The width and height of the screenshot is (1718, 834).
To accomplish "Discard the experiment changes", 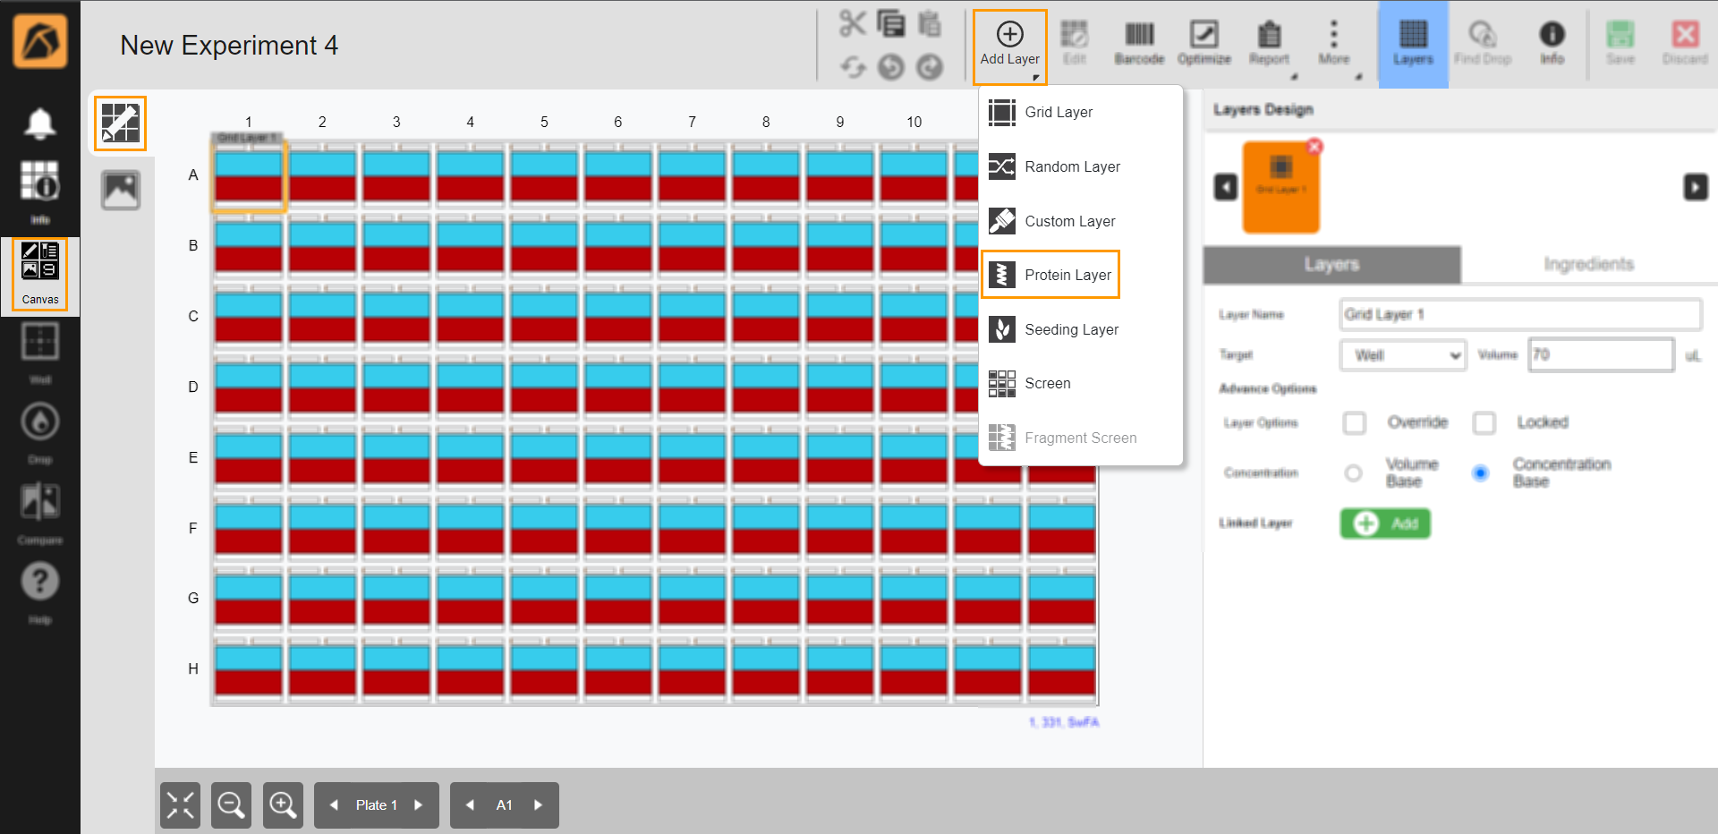I will coord(1684,42).
